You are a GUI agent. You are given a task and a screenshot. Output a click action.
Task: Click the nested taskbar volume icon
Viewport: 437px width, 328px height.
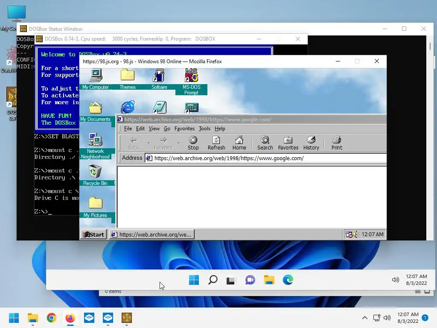(x=396, y=279)
